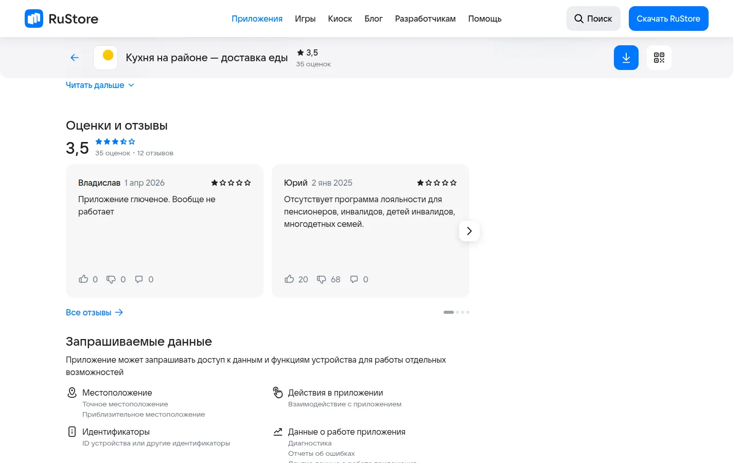Click the RuStore logo icon
Screen dimensions: 741x463
click(x=34, y=19)
